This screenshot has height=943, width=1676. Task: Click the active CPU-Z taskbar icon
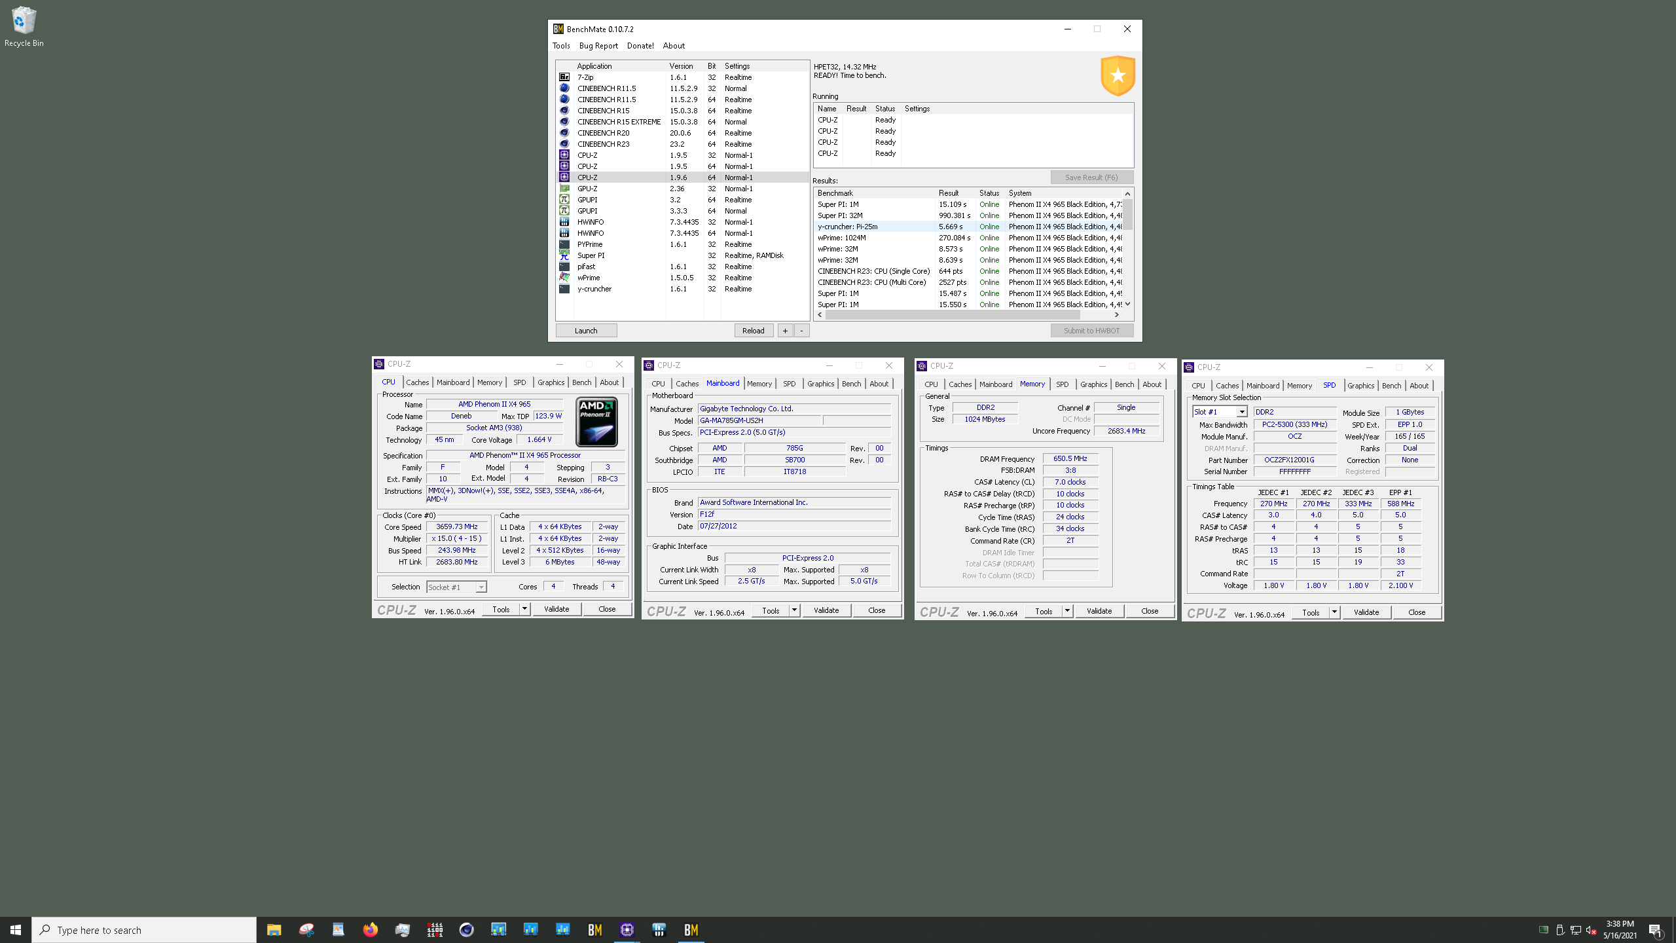pyautogui.click(x=627, y=930)
